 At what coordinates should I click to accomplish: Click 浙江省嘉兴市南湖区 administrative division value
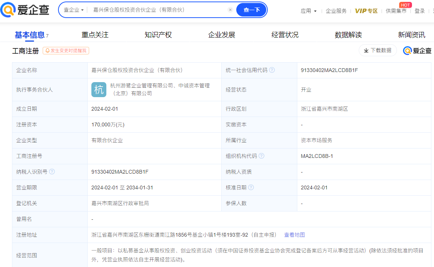point(324,109)
